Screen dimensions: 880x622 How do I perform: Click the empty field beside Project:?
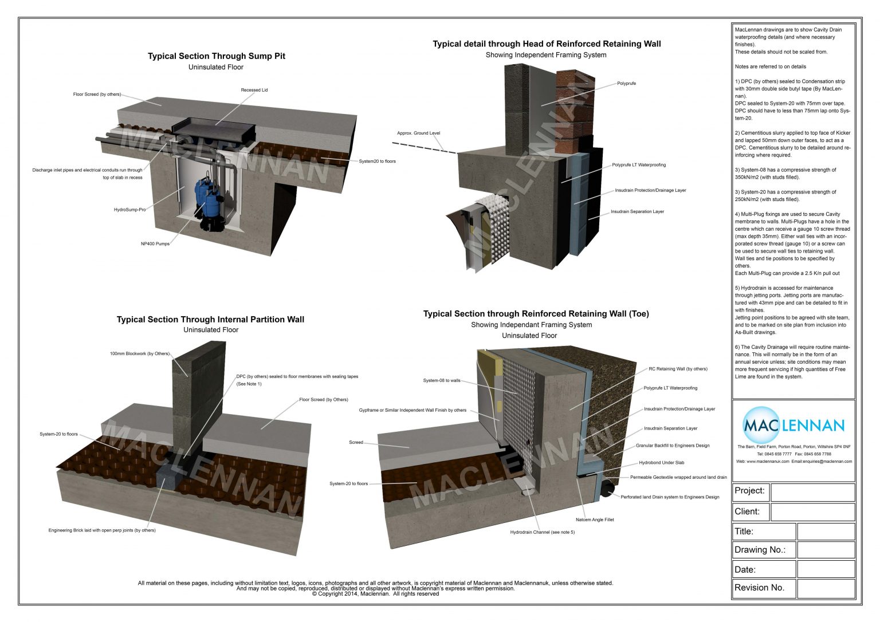pyautogui.click(x=812, y=493)
